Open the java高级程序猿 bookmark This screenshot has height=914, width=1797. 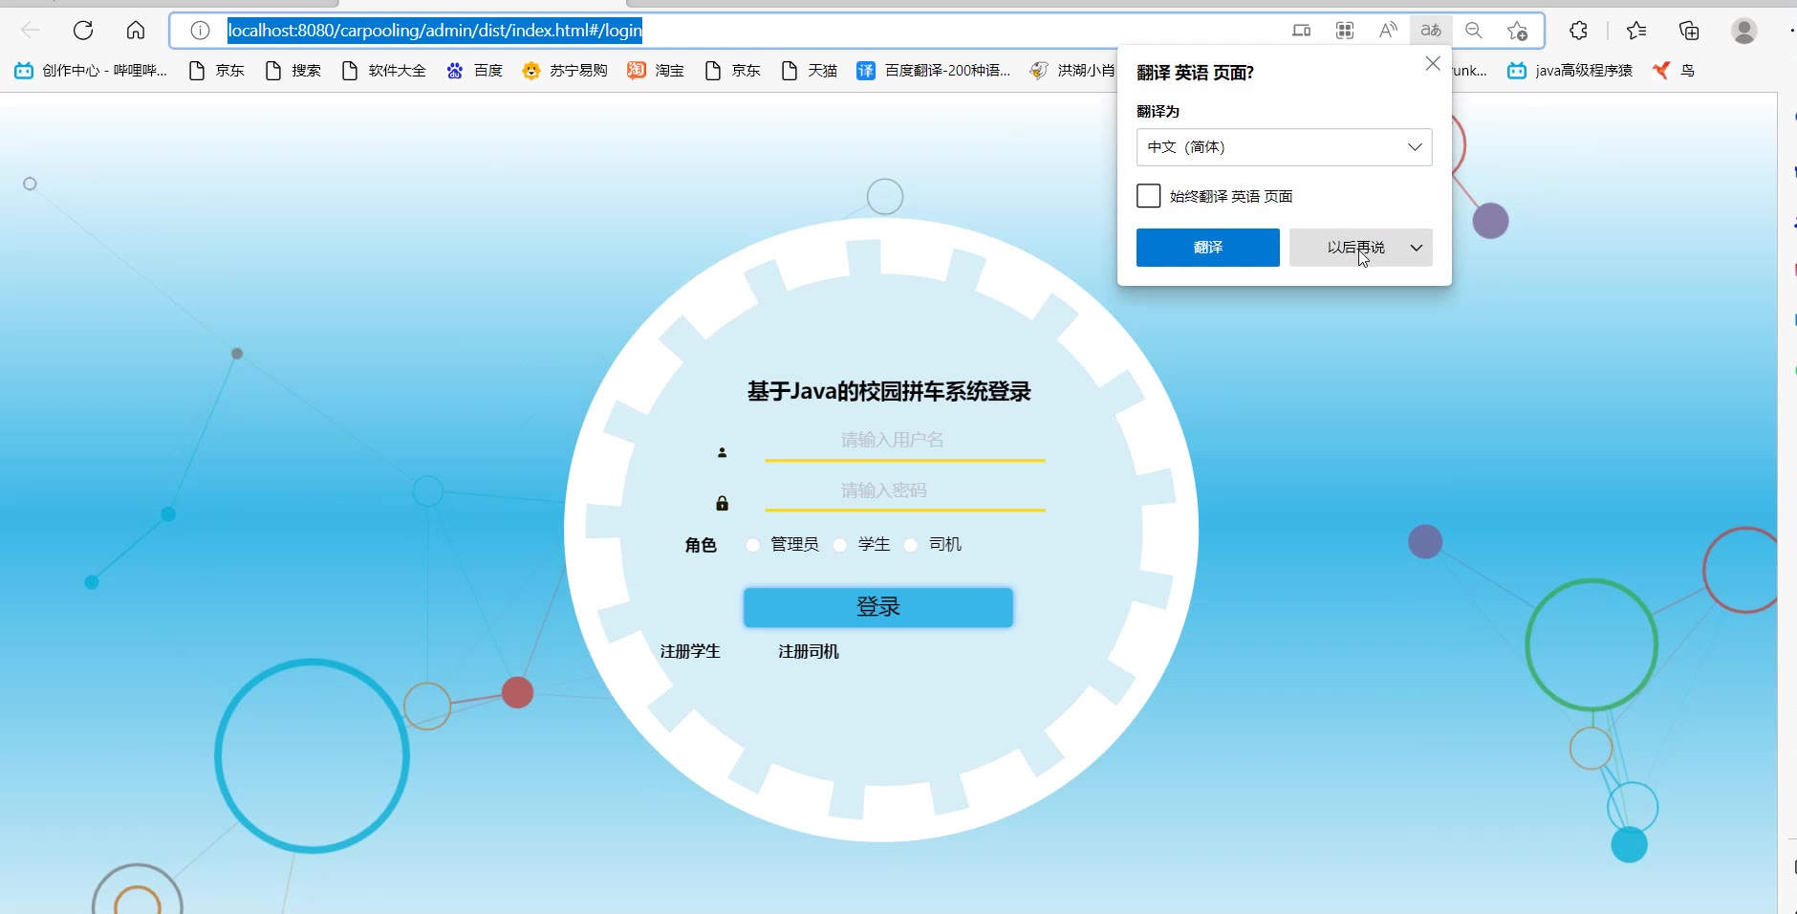pos(1570,71)
